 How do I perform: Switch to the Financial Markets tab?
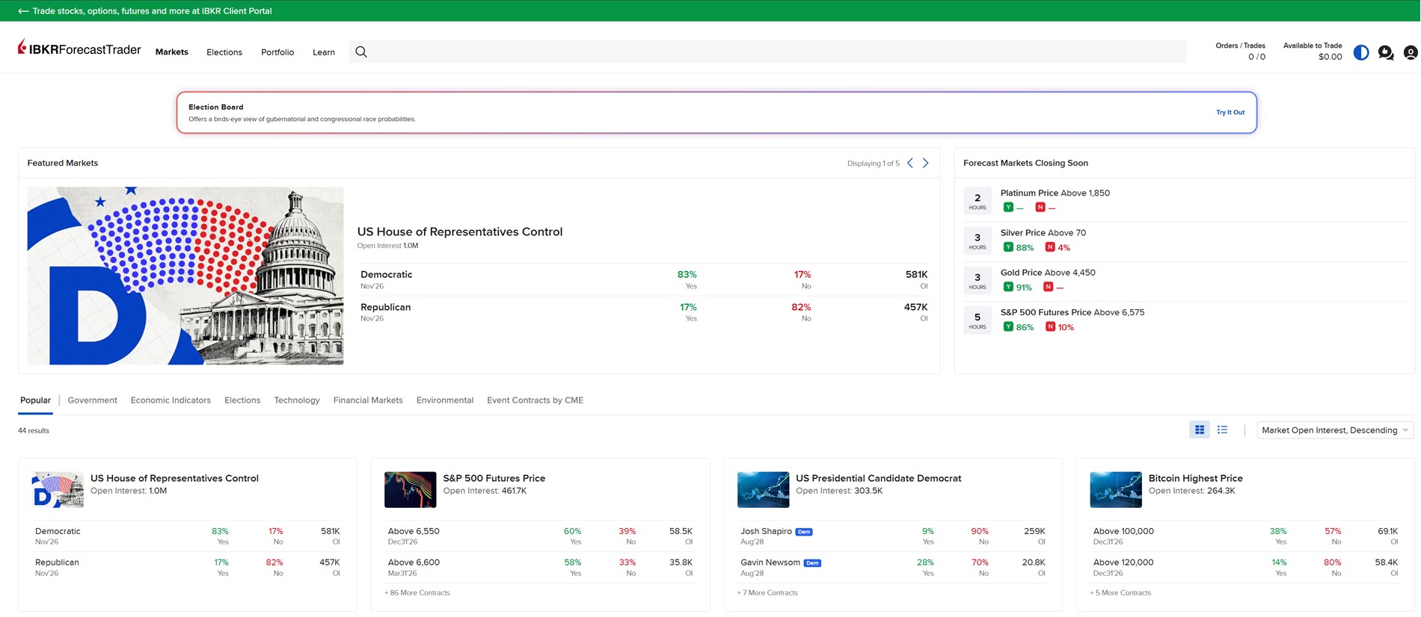point(368,400)
